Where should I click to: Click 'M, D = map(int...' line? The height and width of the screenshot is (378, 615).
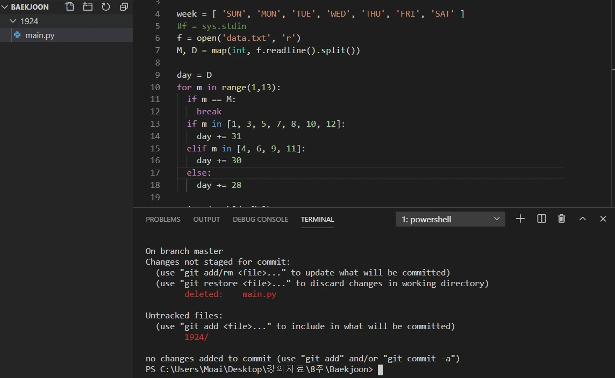point(268,50)
